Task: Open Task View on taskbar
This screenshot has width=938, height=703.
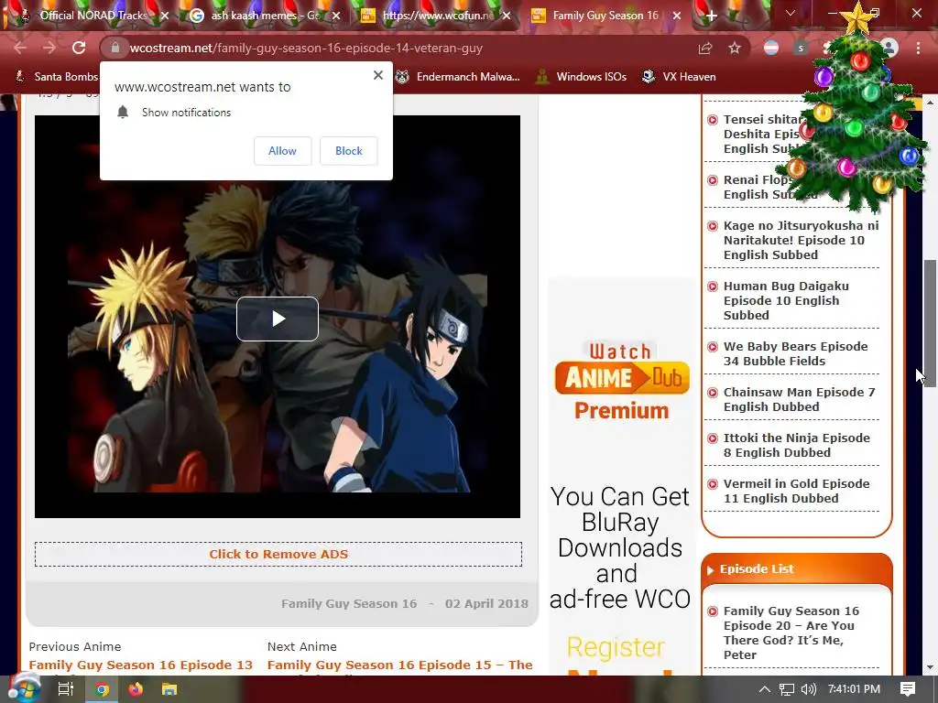Action: point(66,689)
